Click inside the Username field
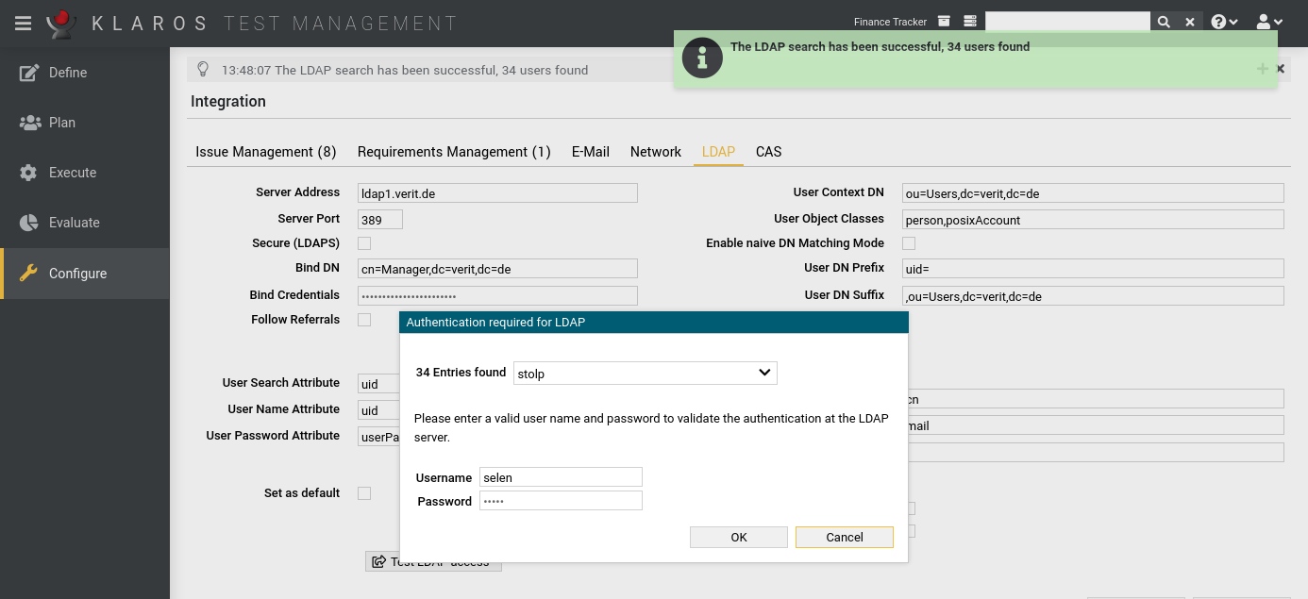The image size is (1308, 599). 561,476
